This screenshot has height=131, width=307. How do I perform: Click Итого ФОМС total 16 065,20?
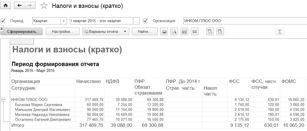click(293, 125)
